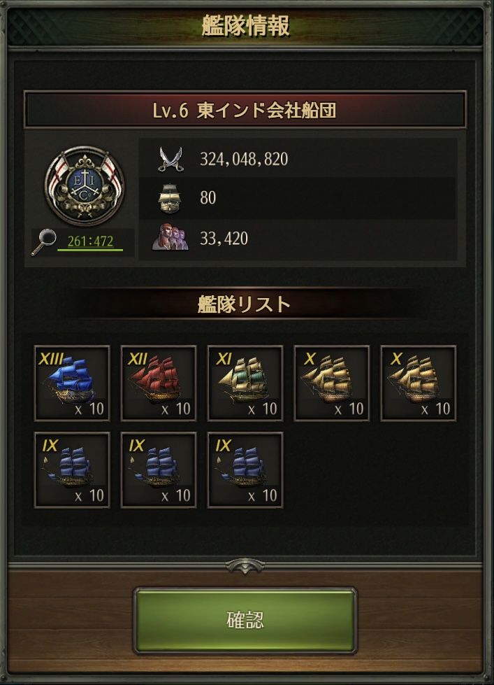The height and width of the screenshot is (685, 494).
Task: Pick the last tier IX ship
Action: [x=245, y=470]
